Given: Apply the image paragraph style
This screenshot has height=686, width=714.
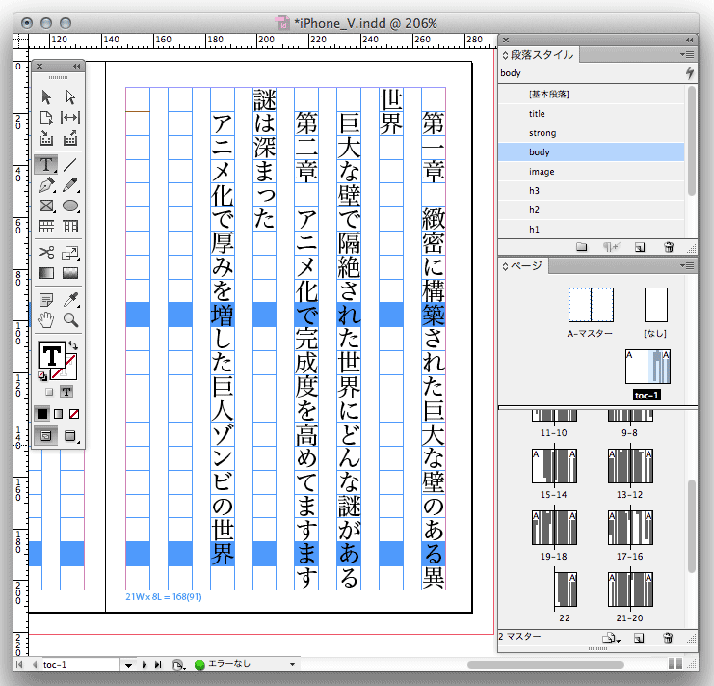Looking at the screenshot, I should click(x=591, y=172).
